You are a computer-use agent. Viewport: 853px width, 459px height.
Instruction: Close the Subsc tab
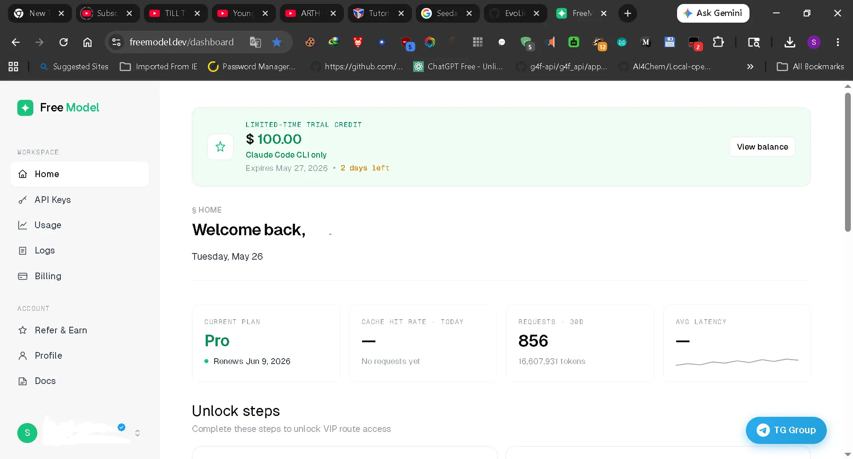click(x=129, y=13)
